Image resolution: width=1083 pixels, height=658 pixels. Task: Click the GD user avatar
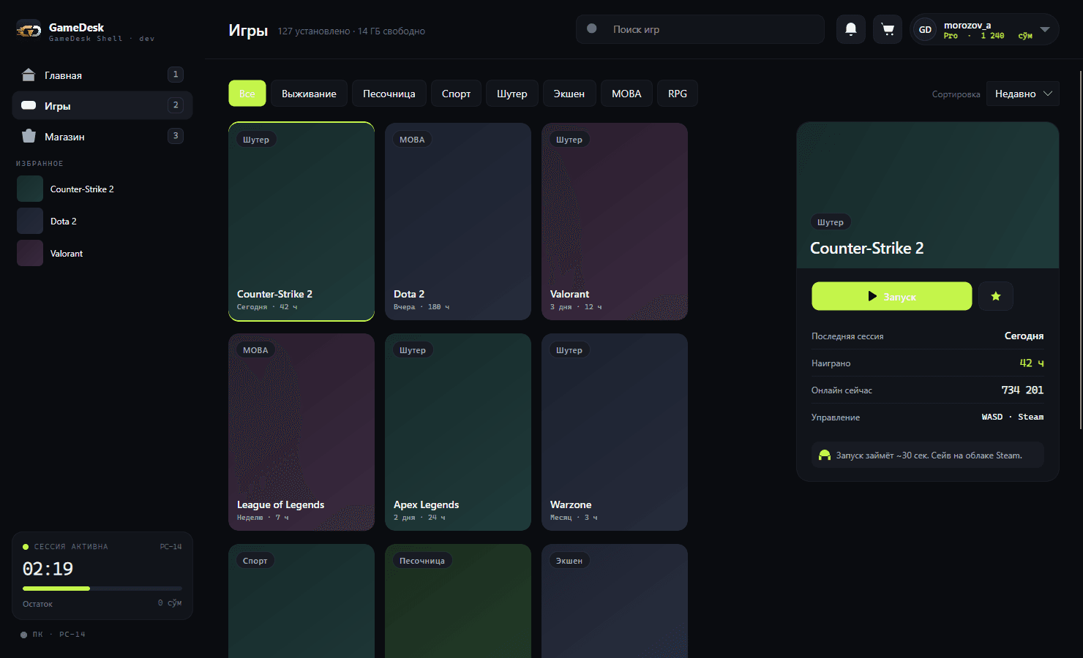(x=925, y=30)
